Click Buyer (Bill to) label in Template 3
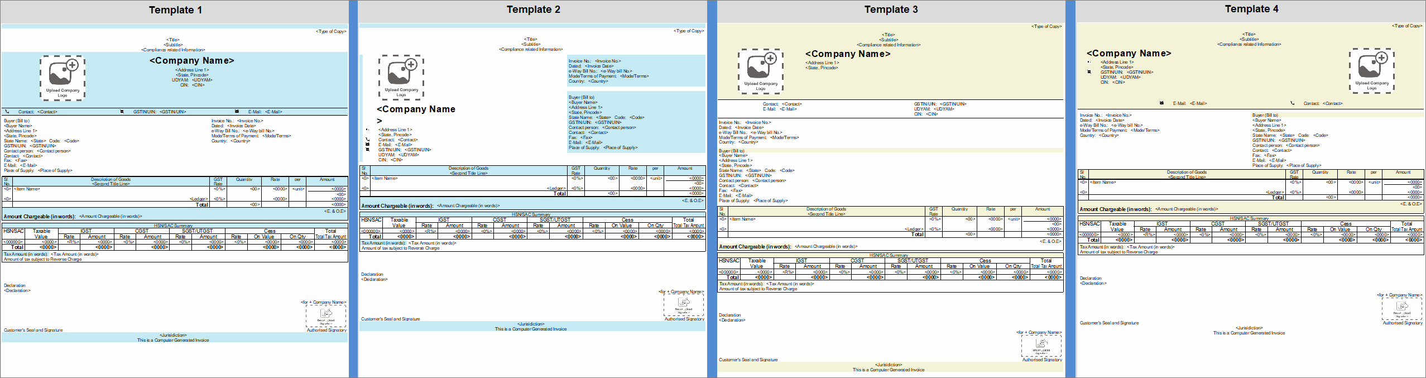1426x378 pixels. click(x=732, y=151)
